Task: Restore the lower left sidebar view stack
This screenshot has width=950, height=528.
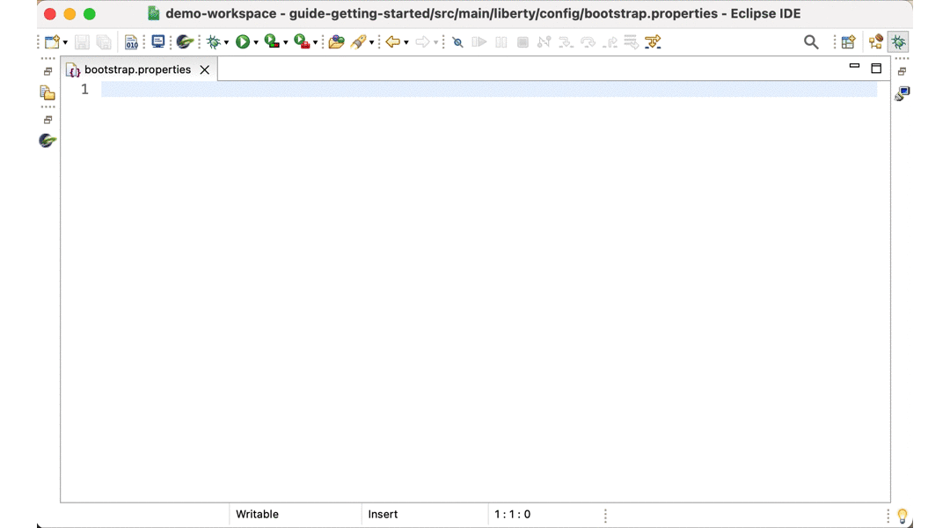Action: (47, 120)
